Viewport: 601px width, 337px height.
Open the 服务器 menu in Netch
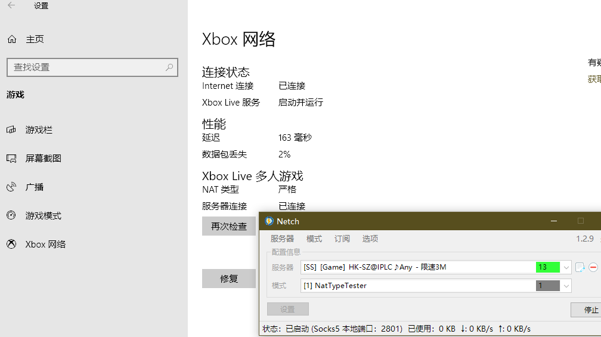click(x=282, y=239)
